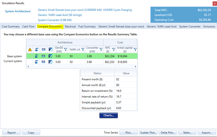This screenshot has width=217, height=137.
Task: Click the table's right horizontal scroll arrow
Action: pyautogui.click(x=136, y=67)
